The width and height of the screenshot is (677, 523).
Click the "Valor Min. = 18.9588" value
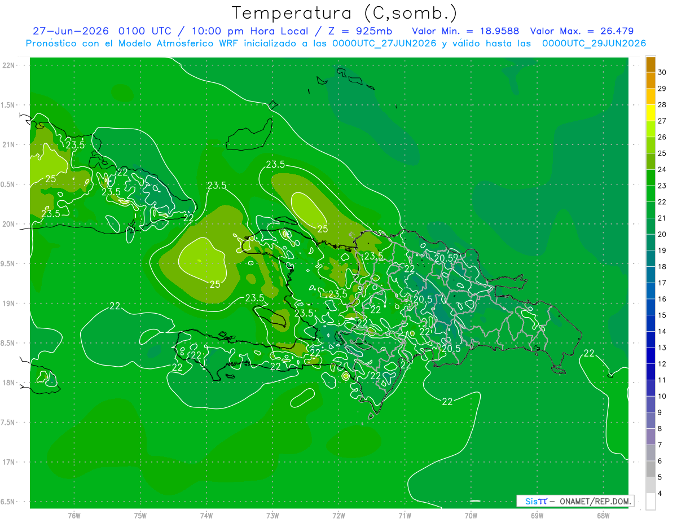click(x=465, y=31)
